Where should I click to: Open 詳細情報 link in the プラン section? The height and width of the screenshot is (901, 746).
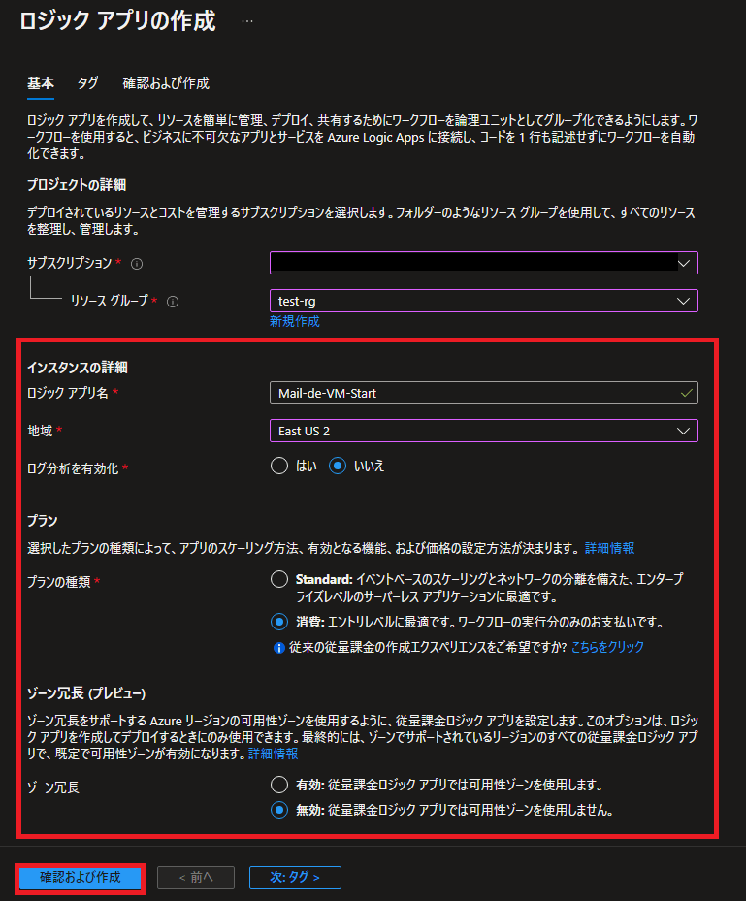[x=610, y=548]
